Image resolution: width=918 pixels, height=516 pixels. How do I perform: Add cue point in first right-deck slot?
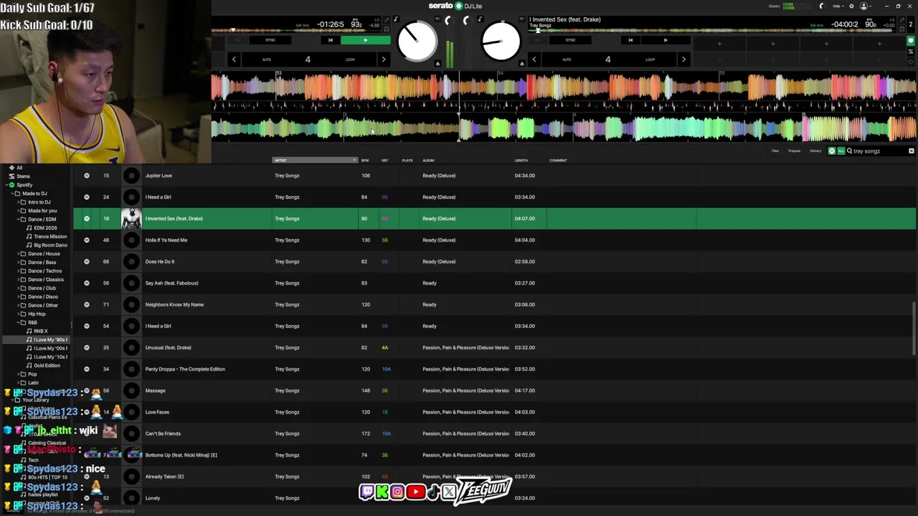719,44
